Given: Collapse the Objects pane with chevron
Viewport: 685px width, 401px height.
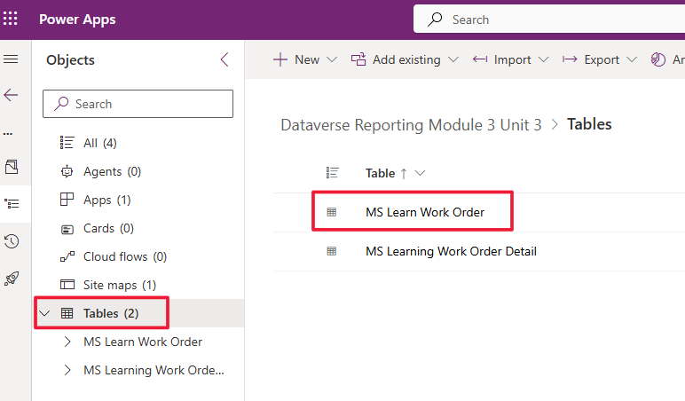Looking at the screenshot, I should tap(224, 59).
